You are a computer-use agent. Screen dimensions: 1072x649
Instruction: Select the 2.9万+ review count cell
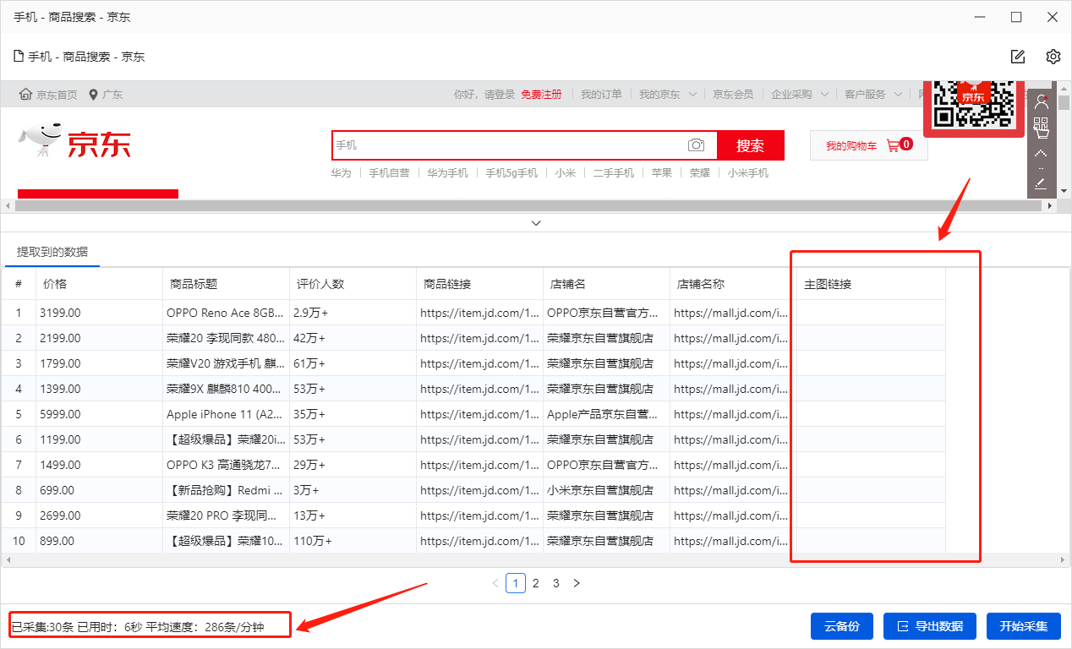pyautogui.click(x=353, y=313)
